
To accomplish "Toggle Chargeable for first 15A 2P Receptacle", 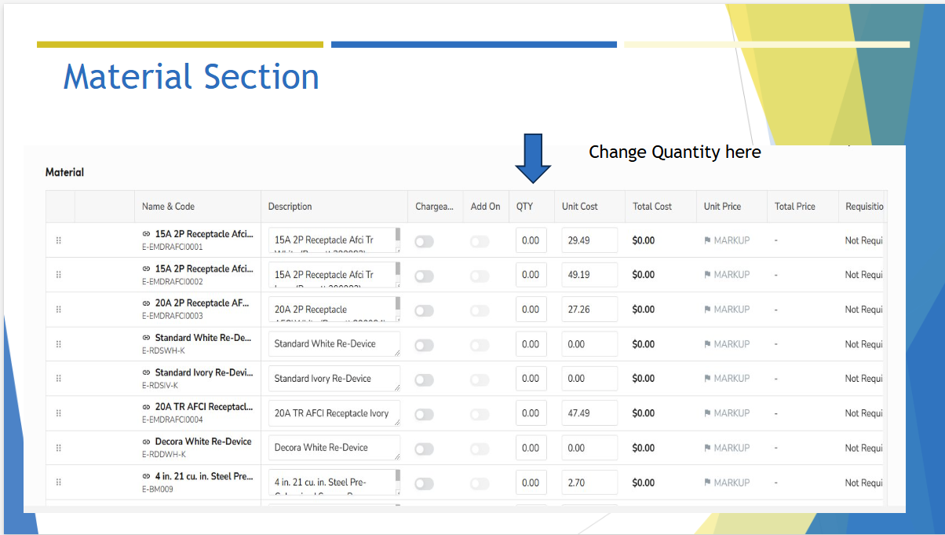I will pos(424,241).
